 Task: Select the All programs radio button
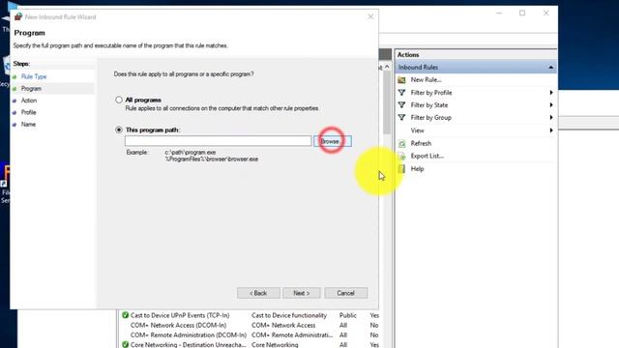tap(119, 100)
